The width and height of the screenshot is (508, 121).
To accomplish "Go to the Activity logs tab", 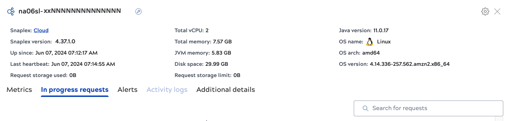I will (x=167, y=90).
